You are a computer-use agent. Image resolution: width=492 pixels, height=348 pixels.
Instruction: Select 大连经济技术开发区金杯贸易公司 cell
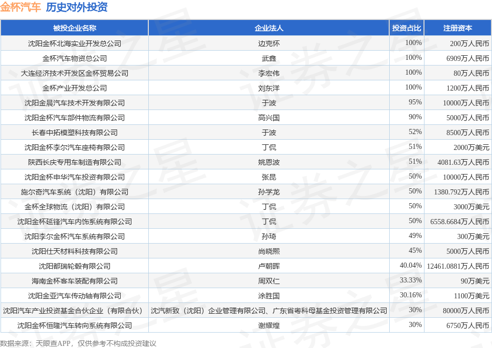pos(74,73)
